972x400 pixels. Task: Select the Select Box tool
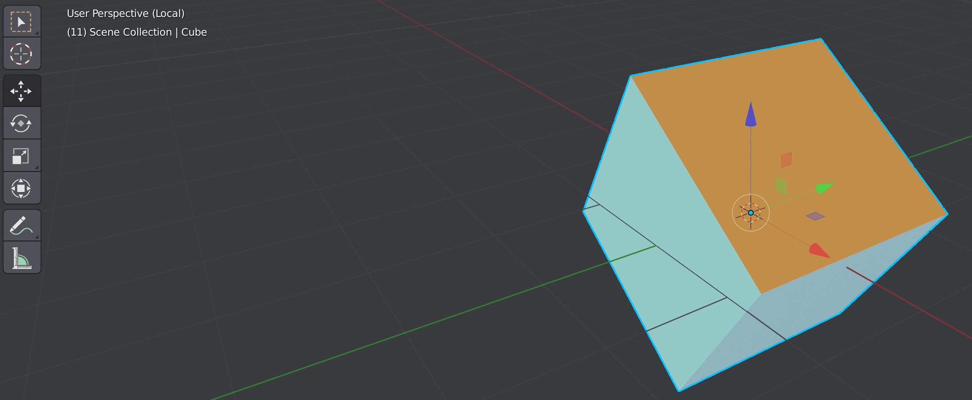(21, 21)
